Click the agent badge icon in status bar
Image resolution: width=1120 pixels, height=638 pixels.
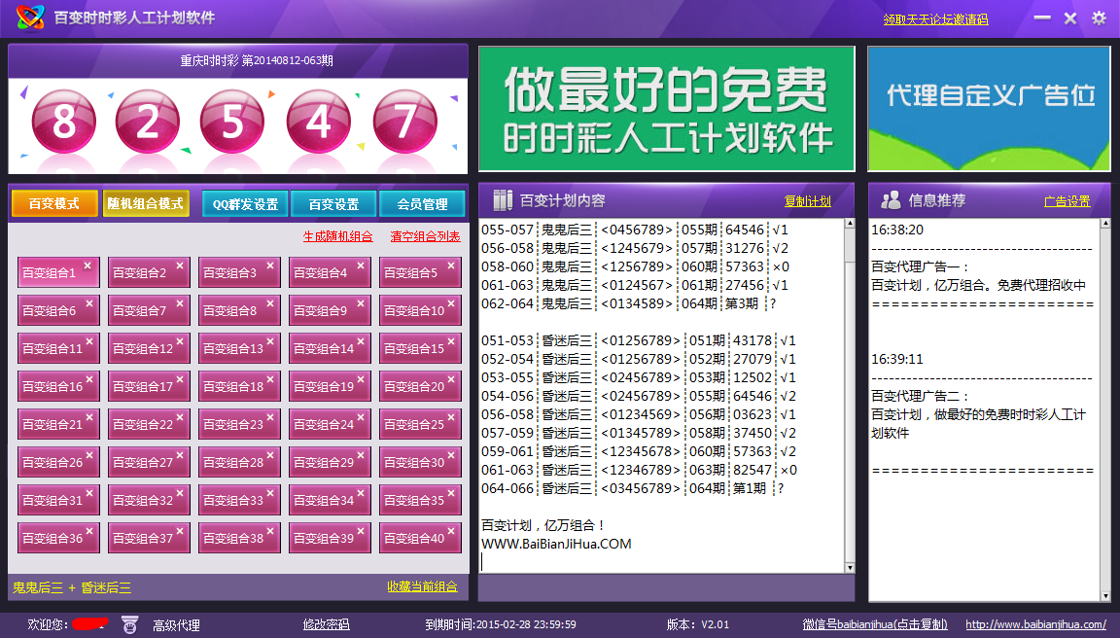[129, 624]
